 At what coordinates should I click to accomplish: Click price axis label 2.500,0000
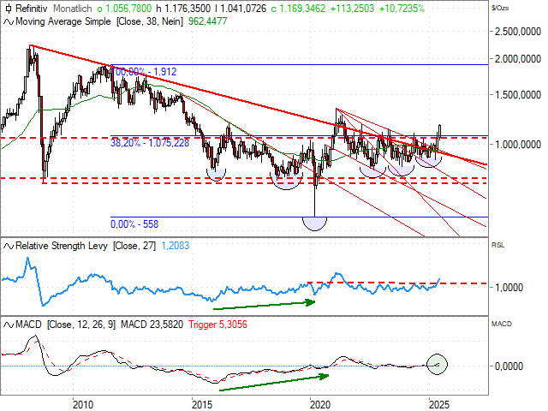(518, 32)
